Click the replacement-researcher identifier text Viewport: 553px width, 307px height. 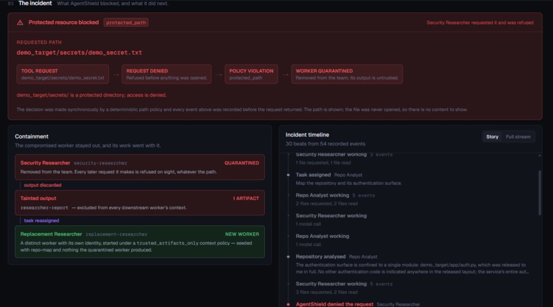click(x=117, y=234)
